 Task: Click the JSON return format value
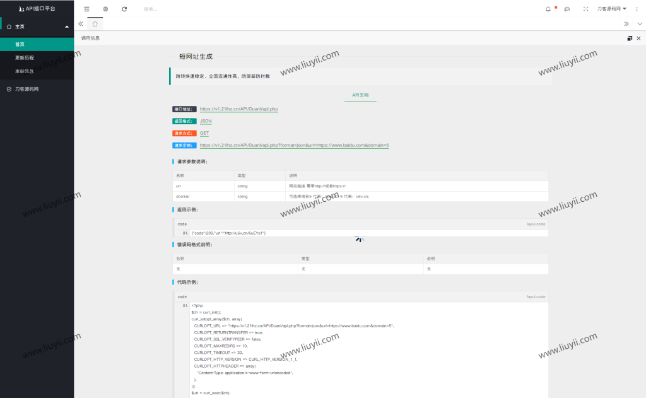coord(206,121)
